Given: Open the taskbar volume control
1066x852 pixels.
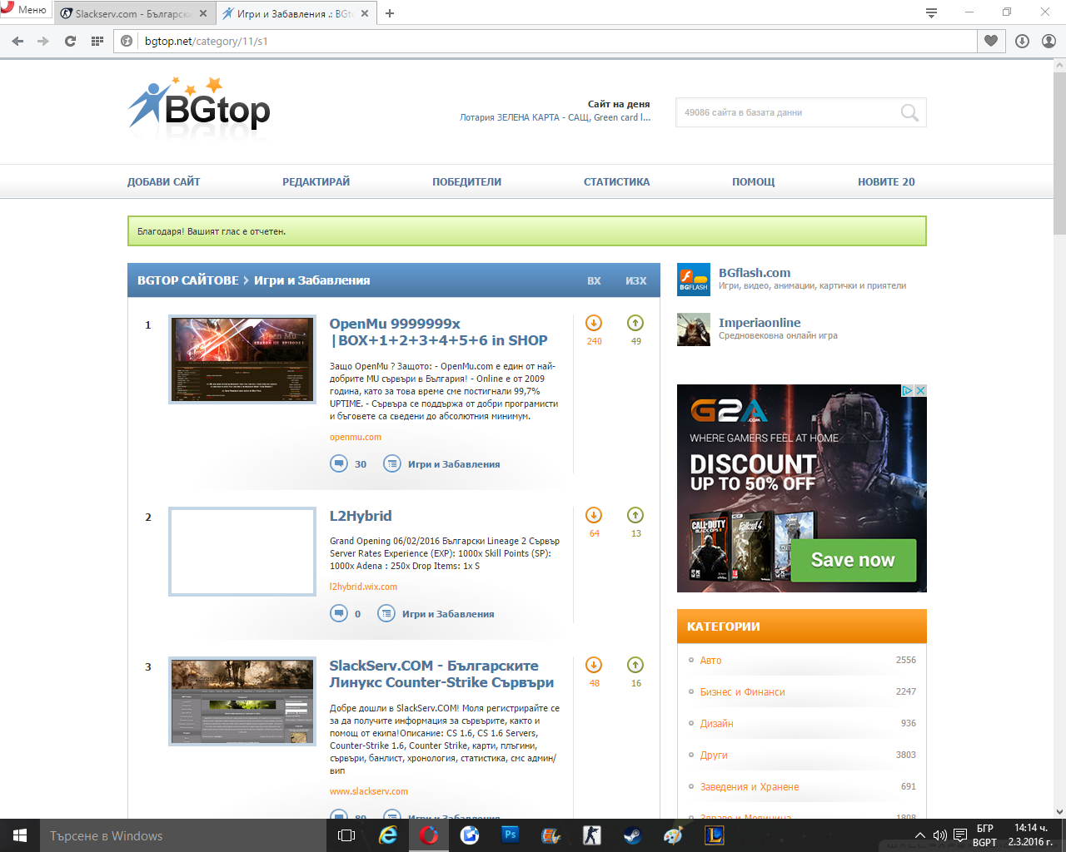Looking at the screenshot, I should click(939, 835).
